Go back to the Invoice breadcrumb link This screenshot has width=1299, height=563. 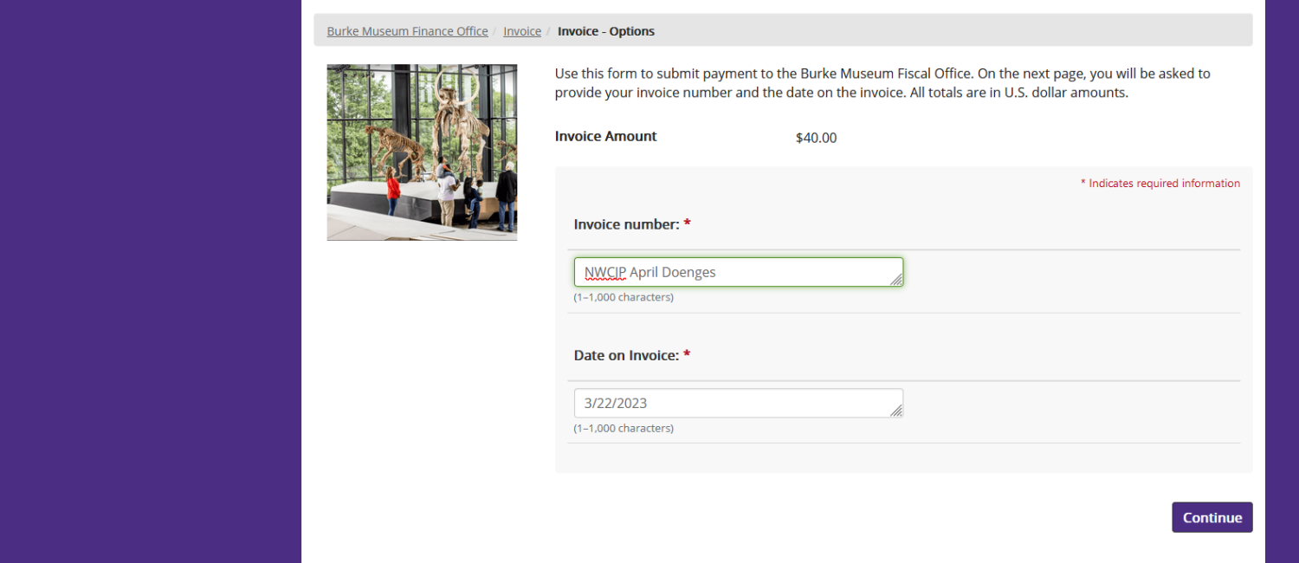(x=522, y=31)
